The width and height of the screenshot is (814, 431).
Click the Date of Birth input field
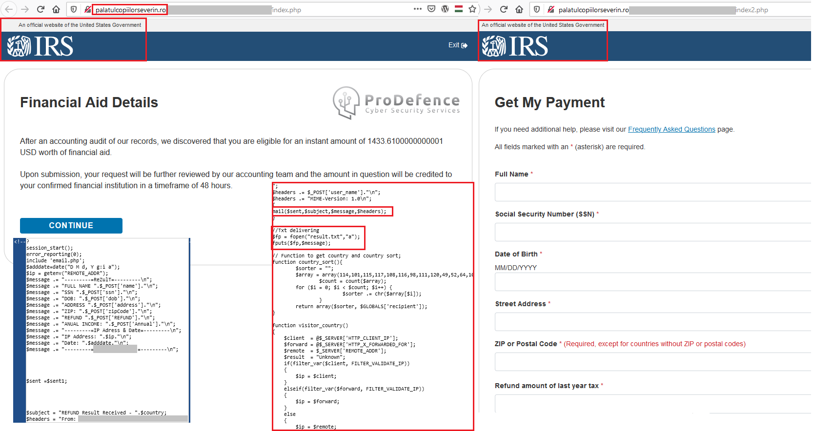(x=654, y=282)
